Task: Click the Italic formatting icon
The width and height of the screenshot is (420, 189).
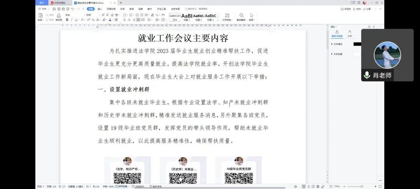Action: point(72,19)
